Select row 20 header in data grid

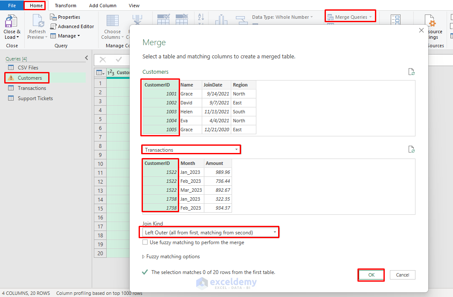(100, 253)
